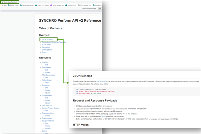Open the Update link under Equipment Items
Viewport: 201px width, 134px height.
(x=48, y=128)
